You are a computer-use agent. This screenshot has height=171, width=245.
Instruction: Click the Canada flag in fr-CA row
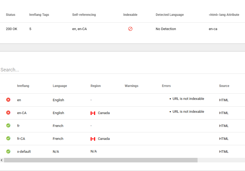pyautogui.click(x=93, y=139)
